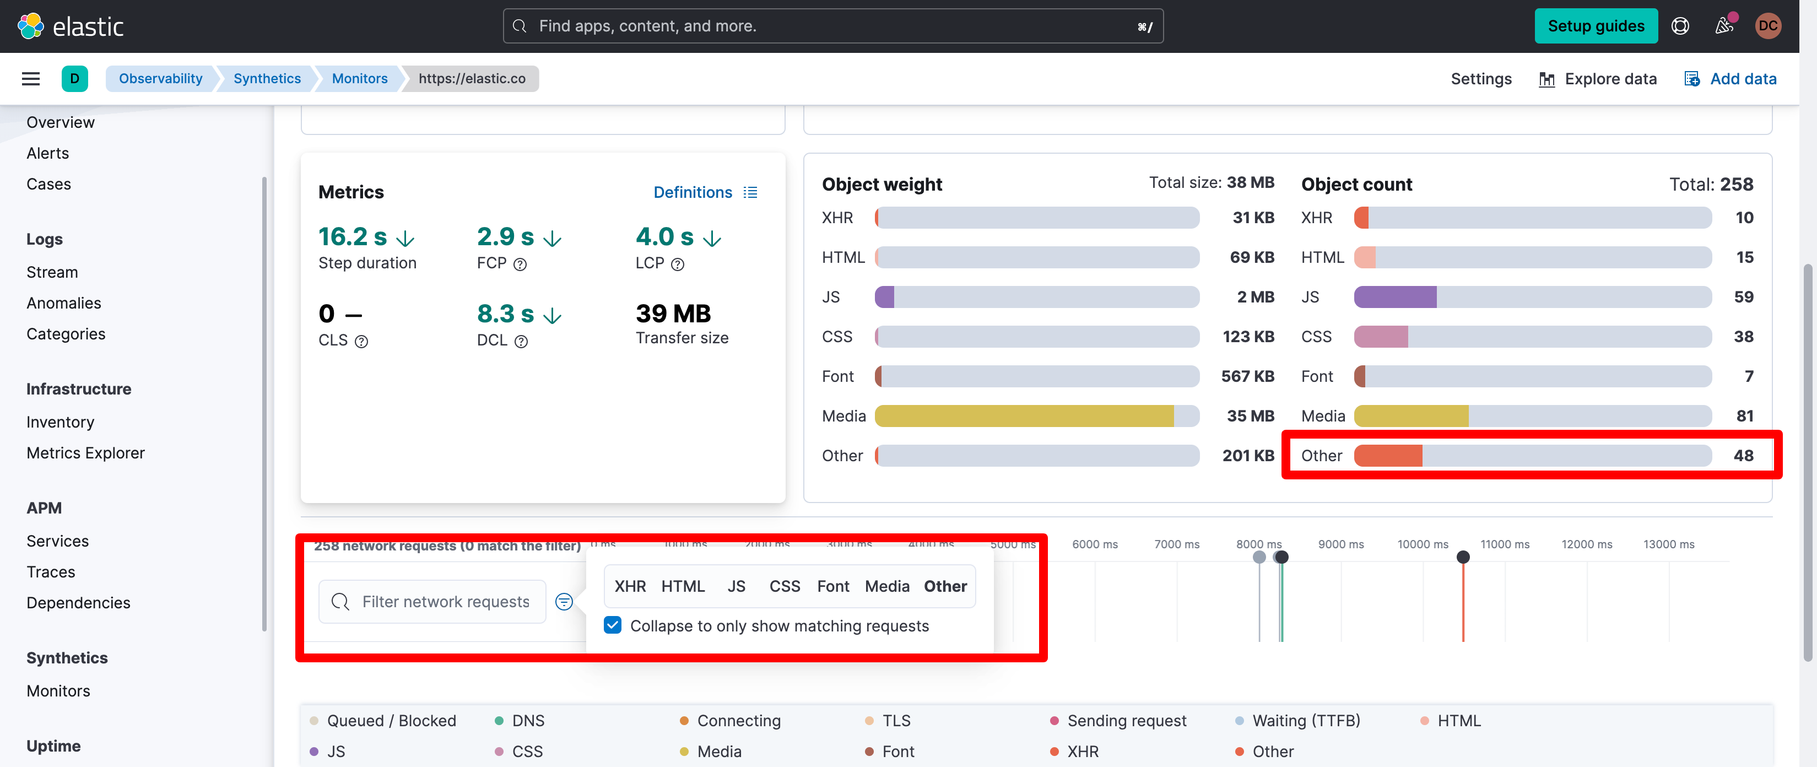Click the Setup guides button
The image size is (1817, 767).
click(1596, 25)
